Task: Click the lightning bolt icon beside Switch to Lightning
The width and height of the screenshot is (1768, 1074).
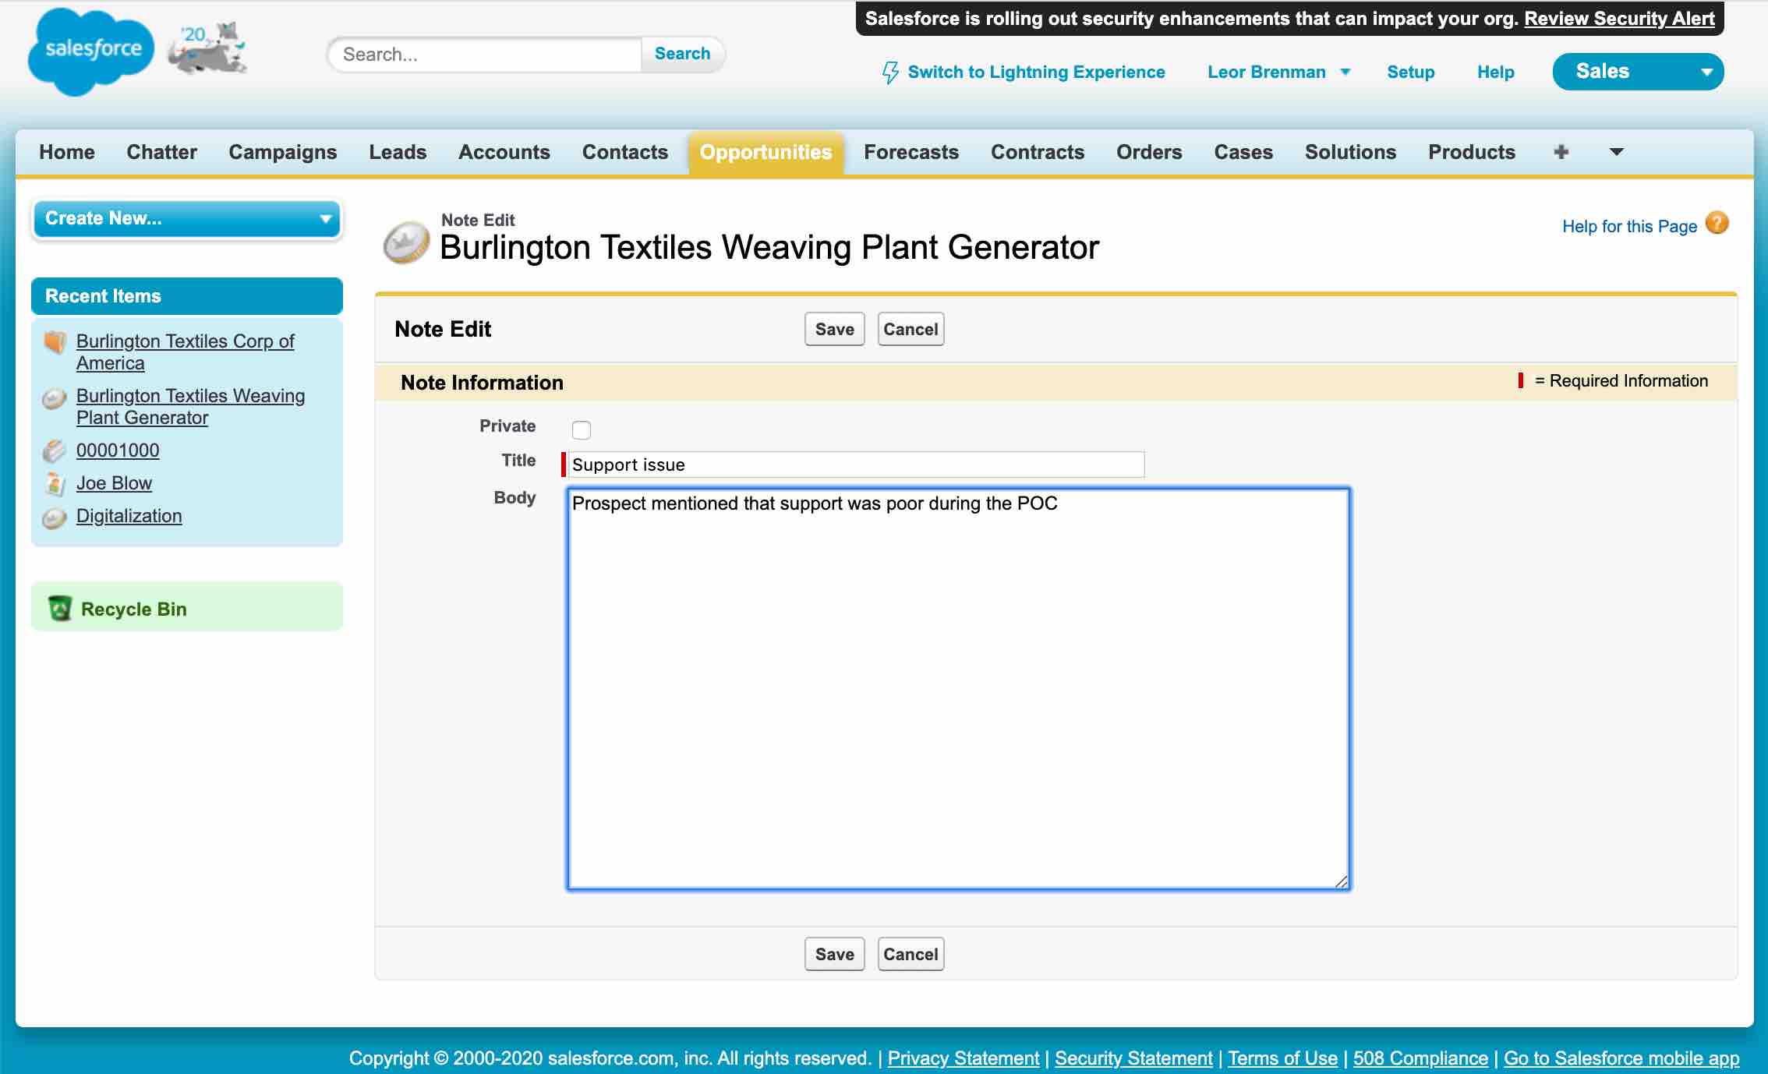Action: [x=890, y=72]
